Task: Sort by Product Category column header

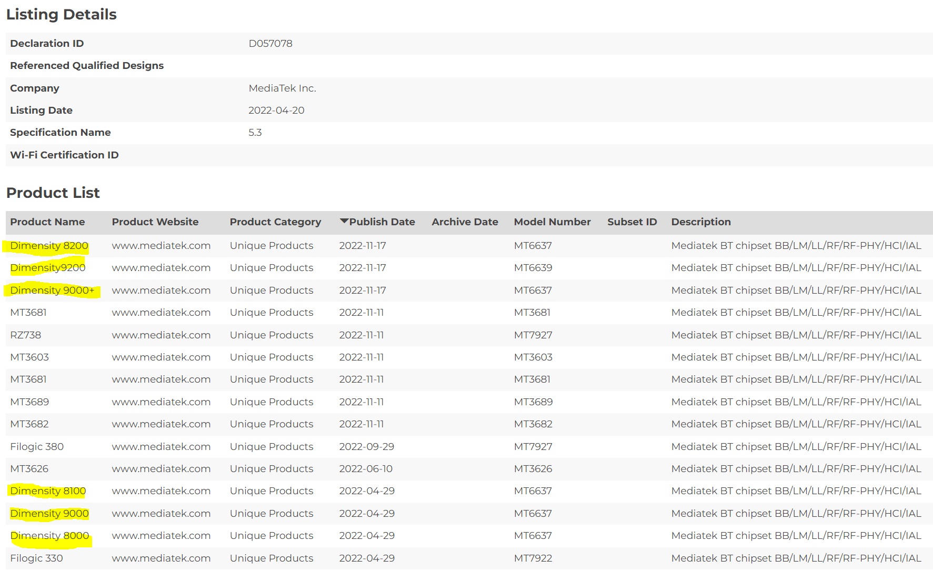Action: [x=275, y=222]
